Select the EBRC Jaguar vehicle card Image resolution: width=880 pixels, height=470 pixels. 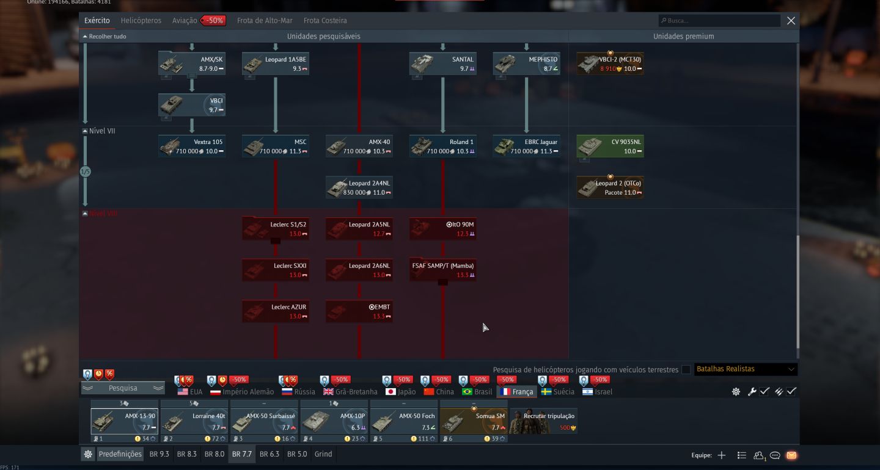(x=527, y=146)
